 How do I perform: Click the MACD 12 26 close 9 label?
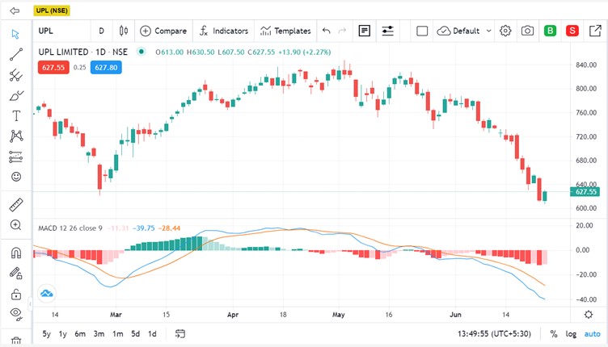[x=70, y=228]
